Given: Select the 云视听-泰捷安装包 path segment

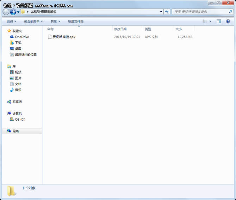Looking at the screenshot, I should [x=44, y=12].
